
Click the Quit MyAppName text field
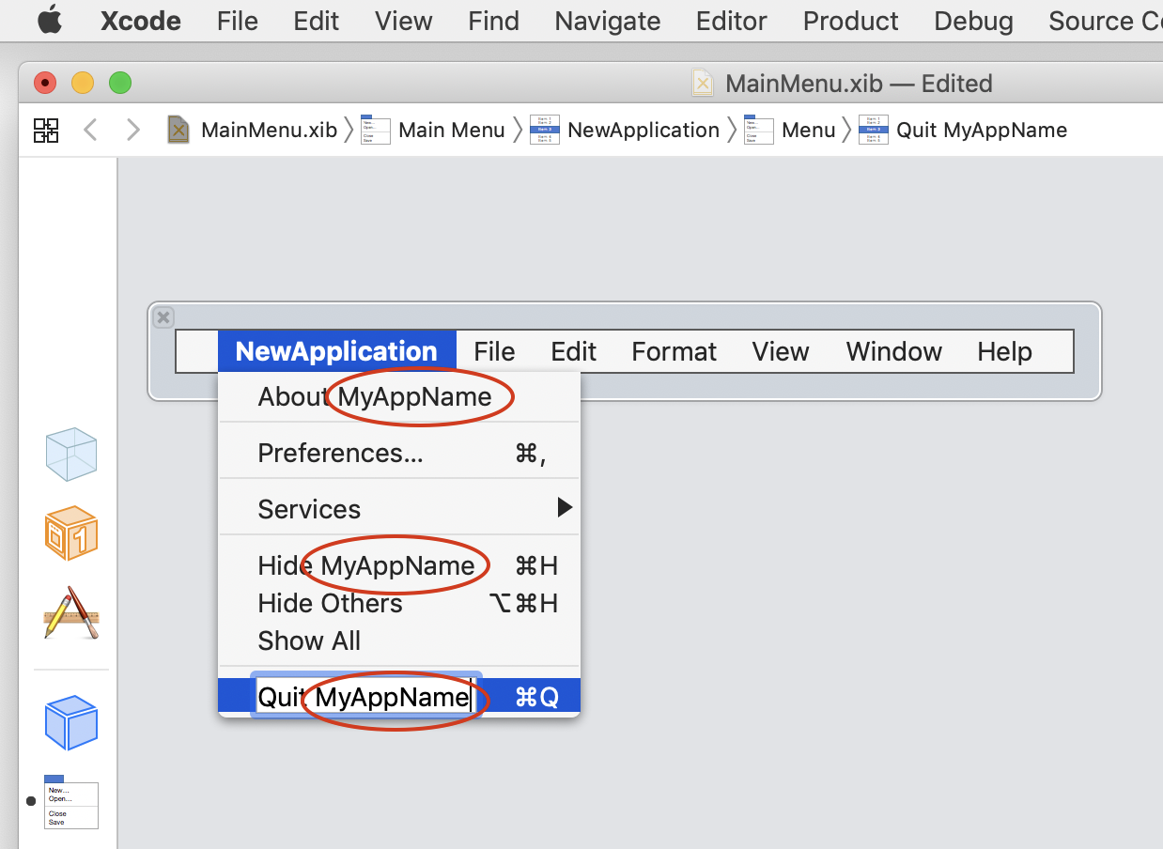tap(364, 697)
